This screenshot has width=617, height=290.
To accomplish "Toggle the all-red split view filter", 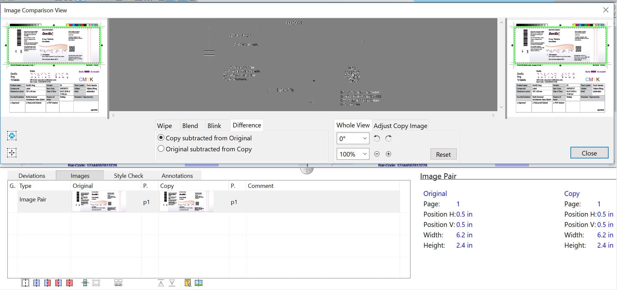I will coord(69,283).
